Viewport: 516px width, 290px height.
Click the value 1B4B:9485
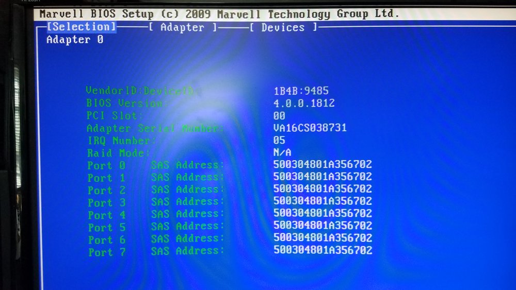tap(301, 91)
